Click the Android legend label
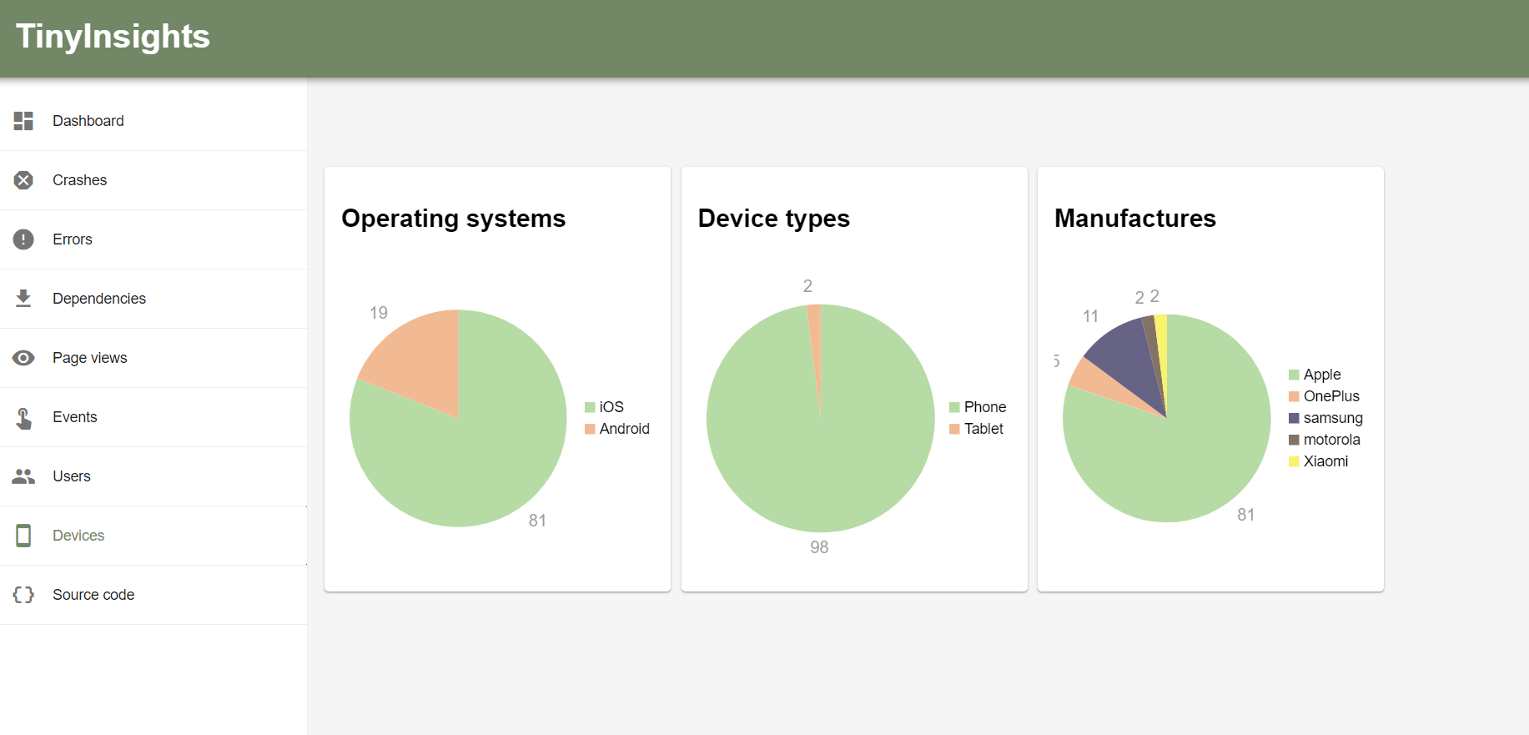This screenshot has width=1529, height=735. pyautogui.click(x=624, y=429)
